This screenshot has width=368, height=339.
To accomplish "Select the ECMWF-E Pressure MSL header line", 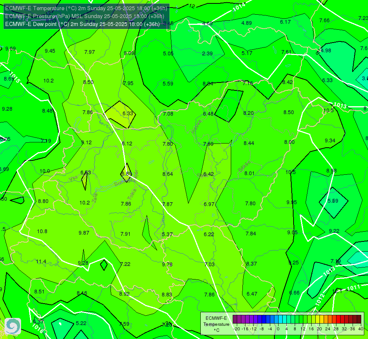I will (x=85, y=16).
